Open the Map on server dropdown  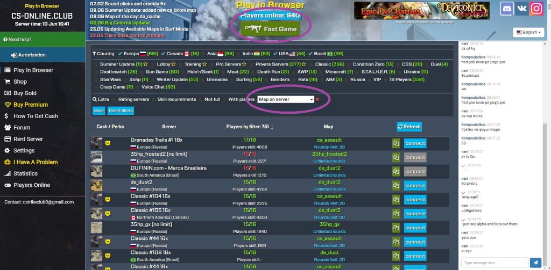coord(286,100)
